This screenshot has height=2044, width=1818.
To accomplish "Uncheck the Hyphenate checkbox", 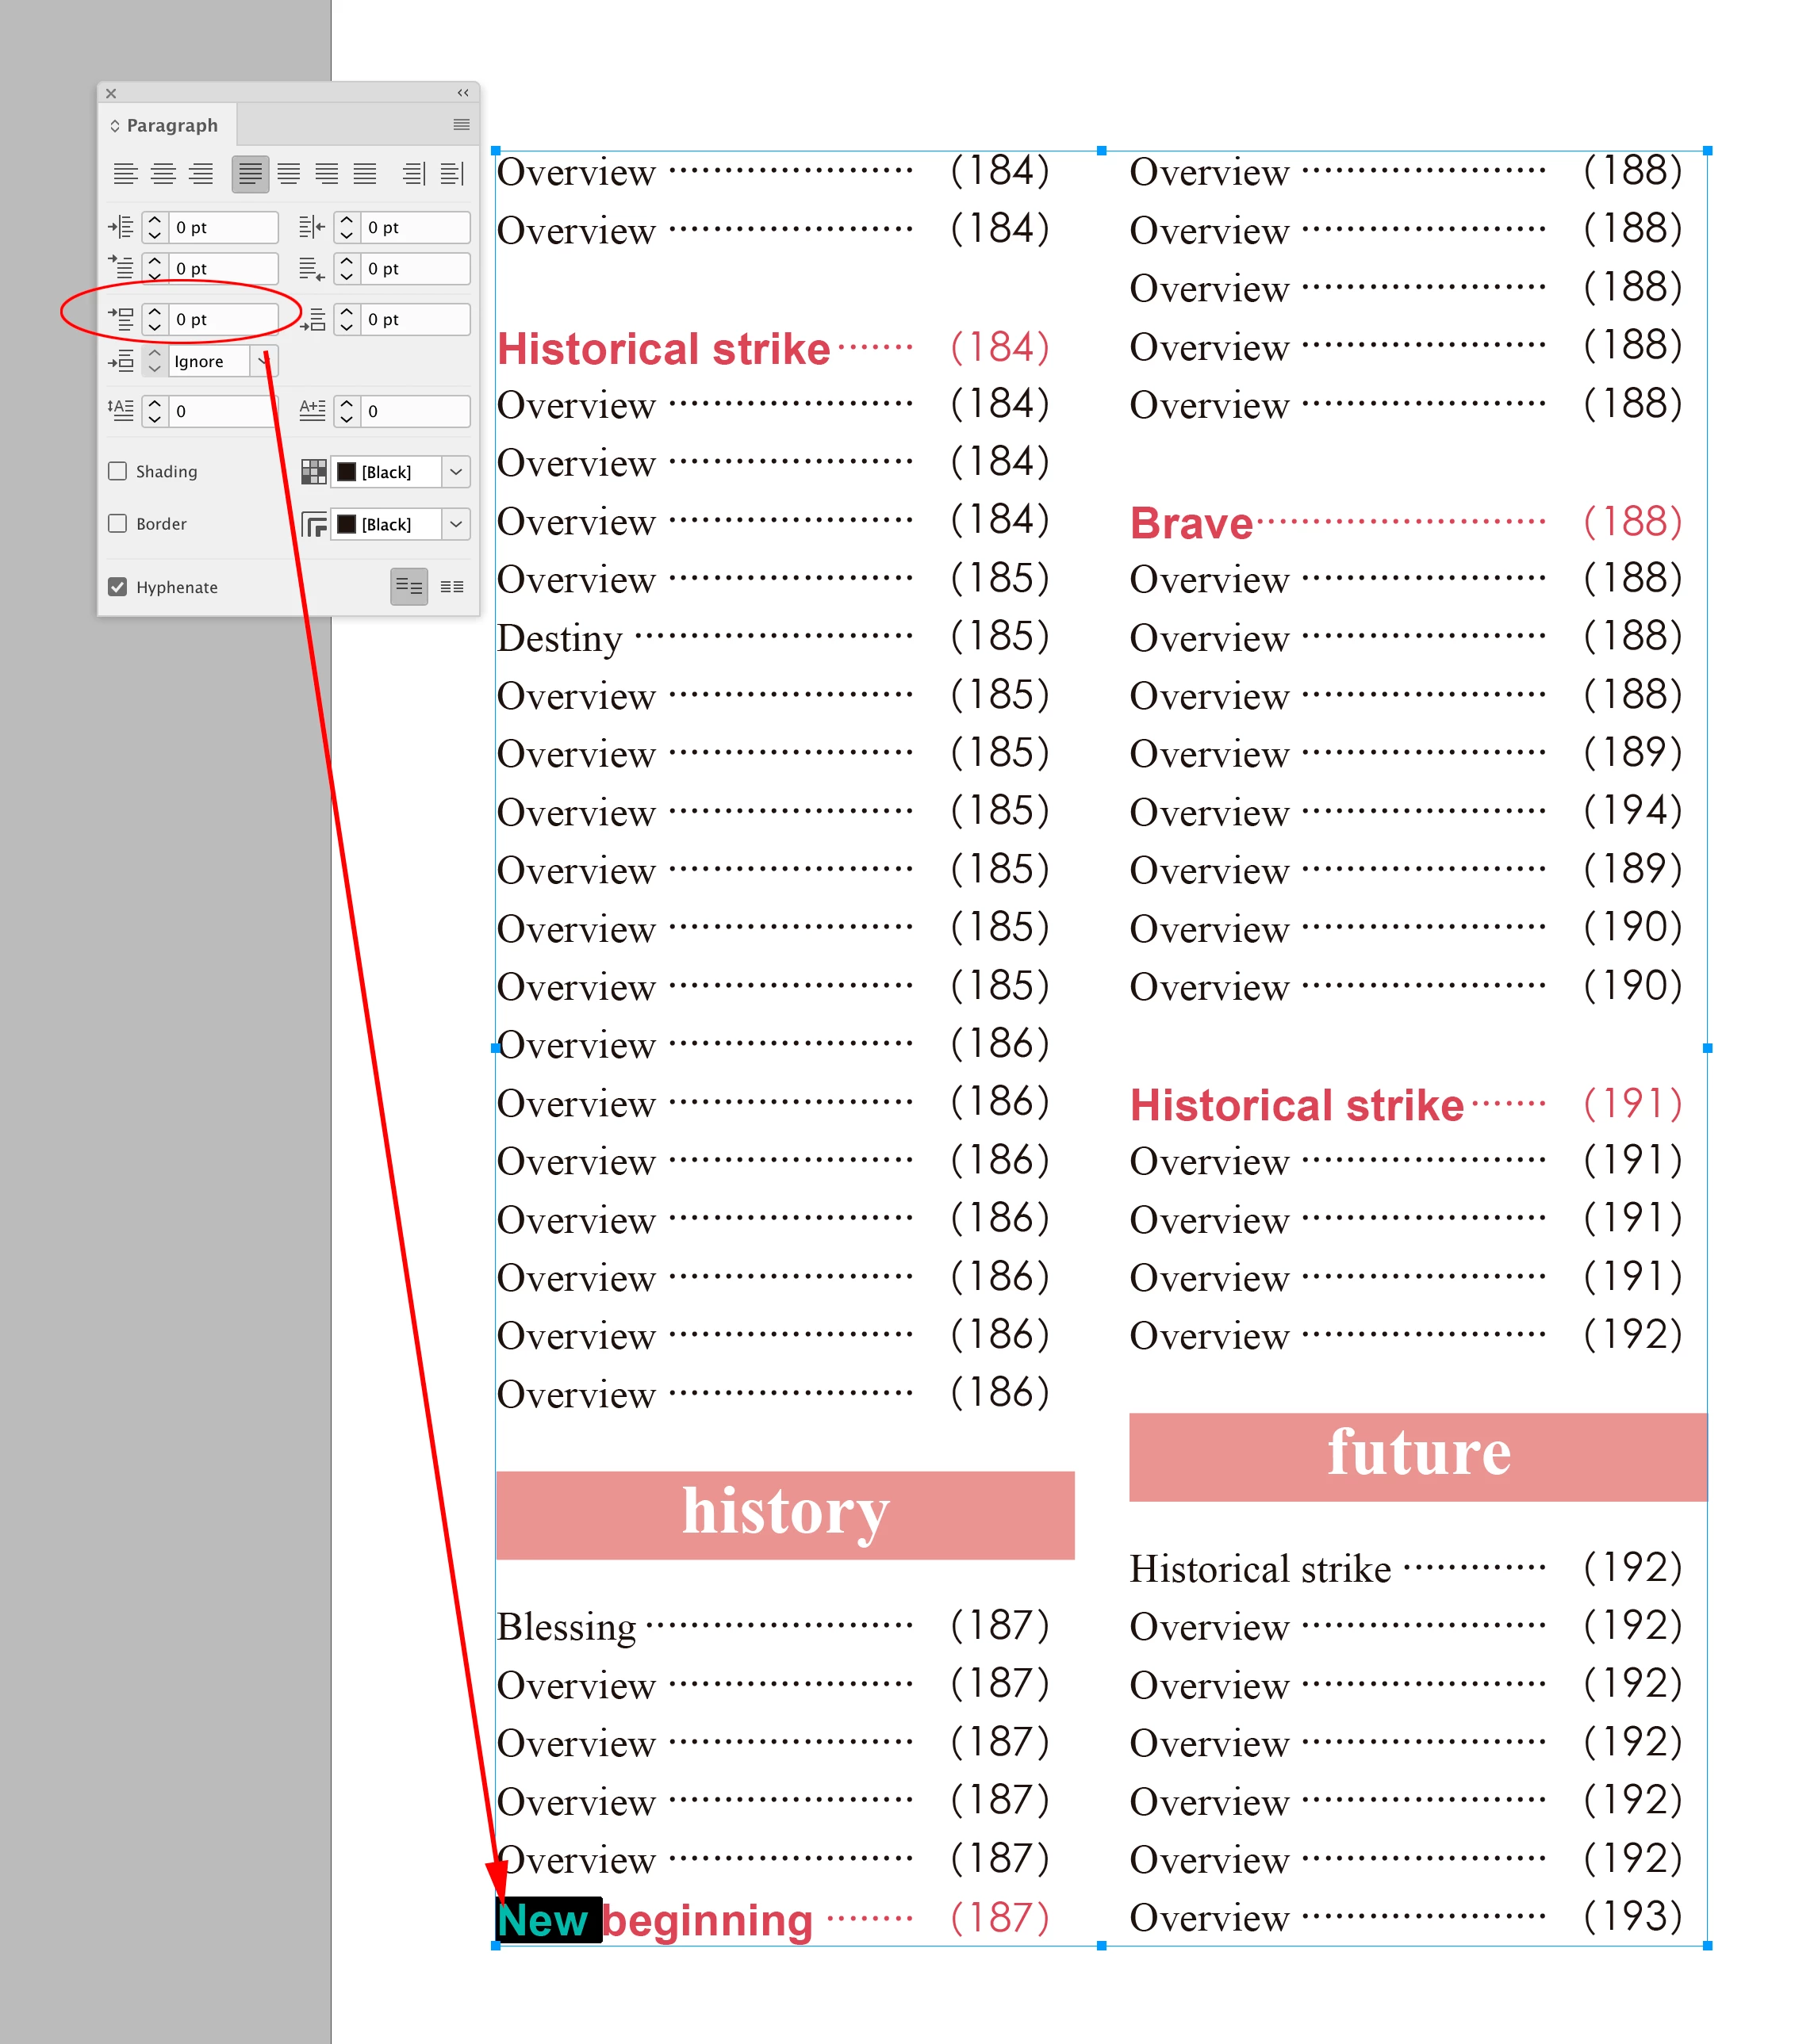I will (x=118, y=587).
